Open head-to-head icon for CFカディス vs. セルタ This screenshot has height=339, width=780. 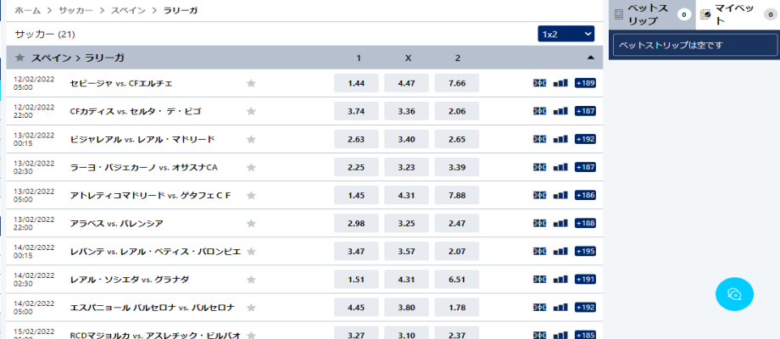pyautogui.click(x=540, y=111)
